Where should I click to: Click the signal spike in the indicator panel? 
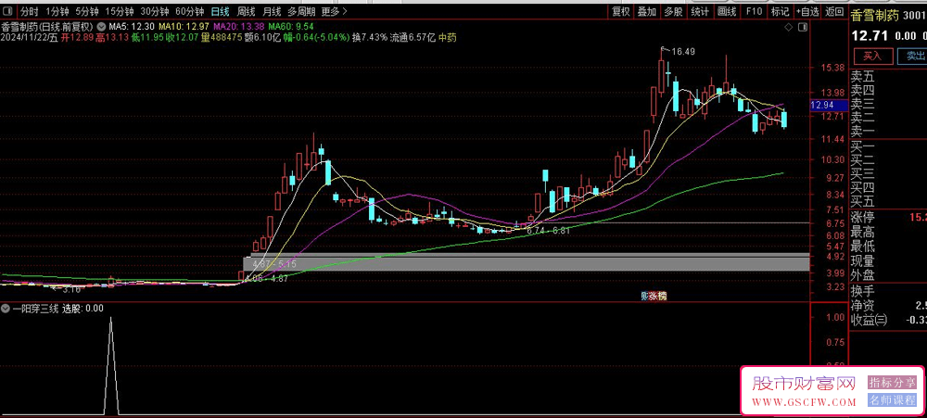111,365
